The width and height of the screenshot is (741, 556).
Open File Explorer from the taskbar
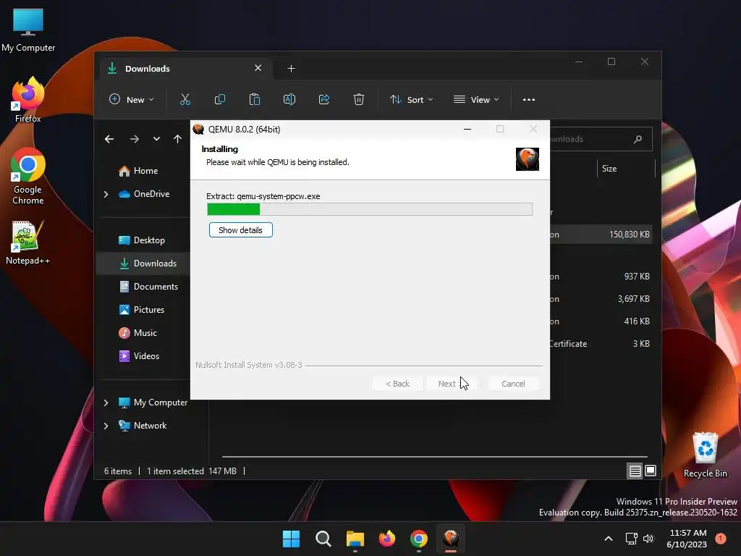355,539
